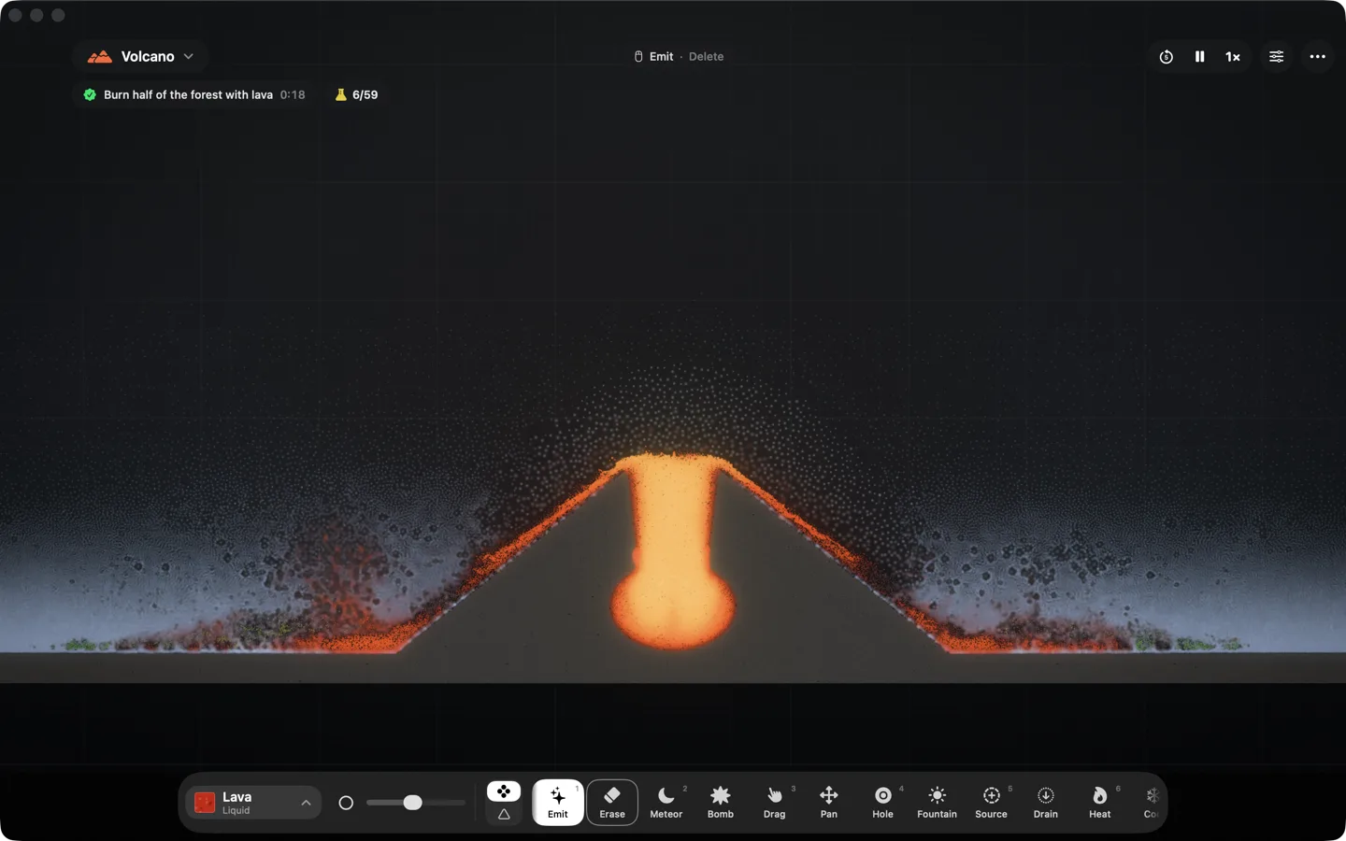Pick the Meteor tool
This screenshot has height=841, width=1346.
point(666,802)
